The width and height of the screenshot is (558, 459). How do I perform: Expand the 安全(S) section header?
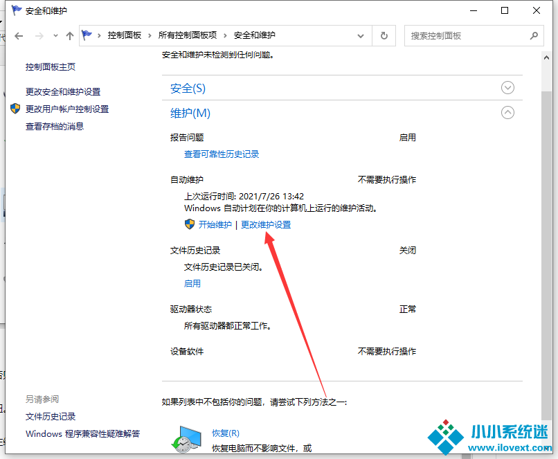point(188,88)
